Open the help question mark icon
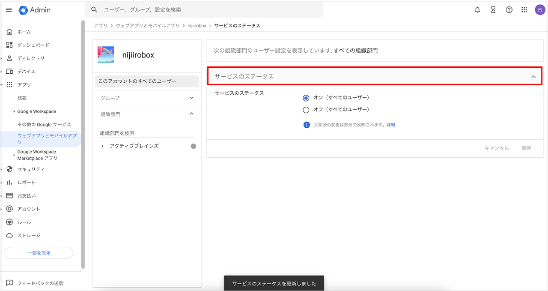This screenshot has width=548, height=291. point(509,10)
